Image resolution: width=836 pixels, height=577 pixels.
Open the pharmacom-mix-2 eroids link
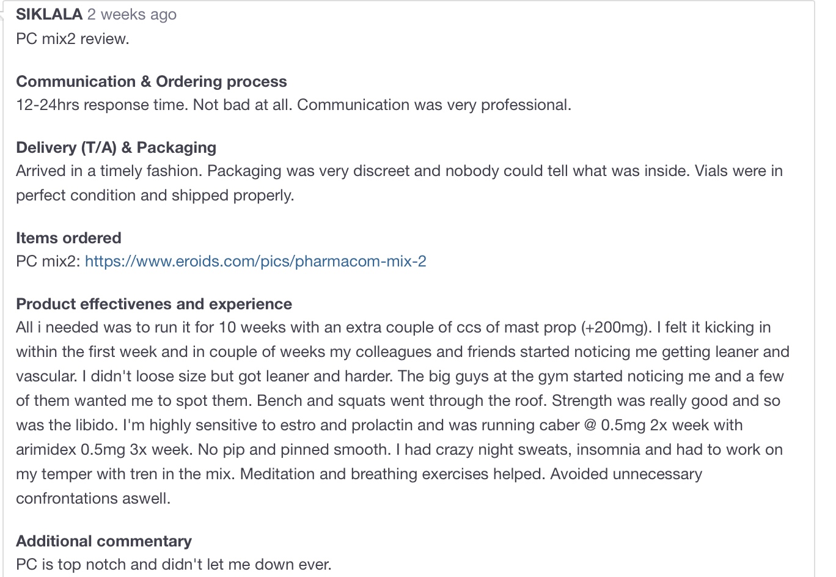255,261
